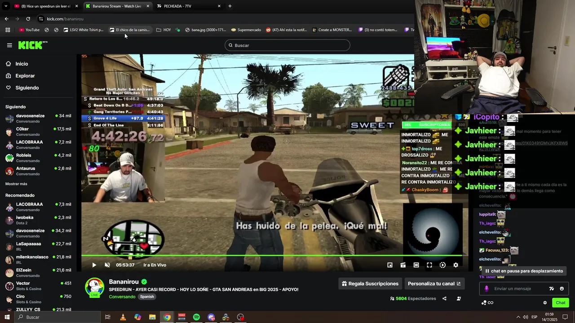Open the ElZeein recommended channel
Screen dimensions: 575x323
[38, 273]
